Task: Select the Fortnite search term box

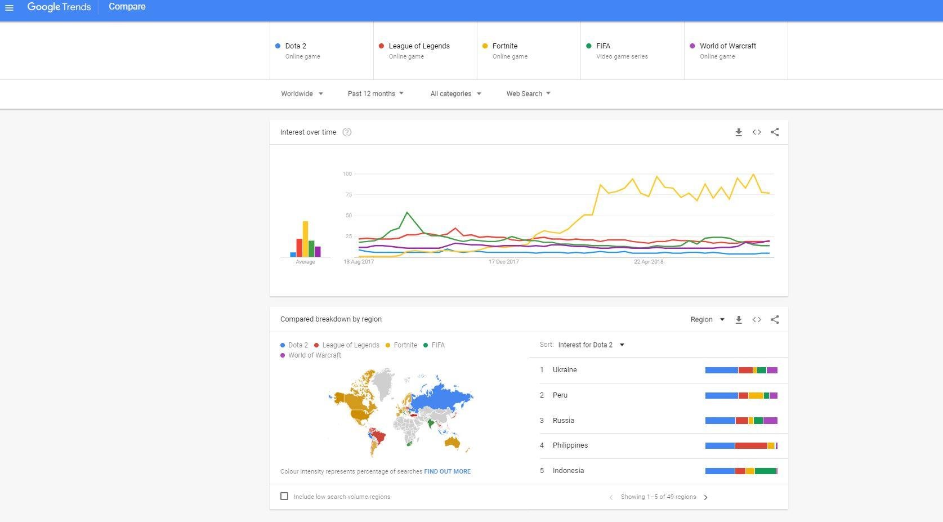Action: click(x=528, y=51)
